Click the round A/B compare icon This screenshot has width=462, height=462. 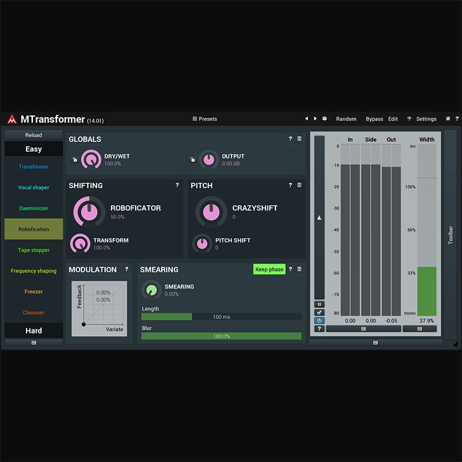click(325, 118)
